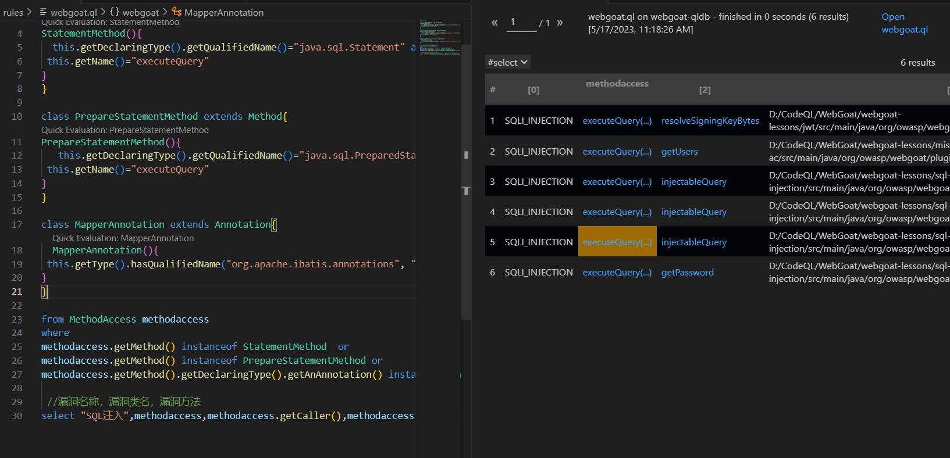
Task: Click the methodaccess column header
Action: pyautogui.click(x=617, y=84)
